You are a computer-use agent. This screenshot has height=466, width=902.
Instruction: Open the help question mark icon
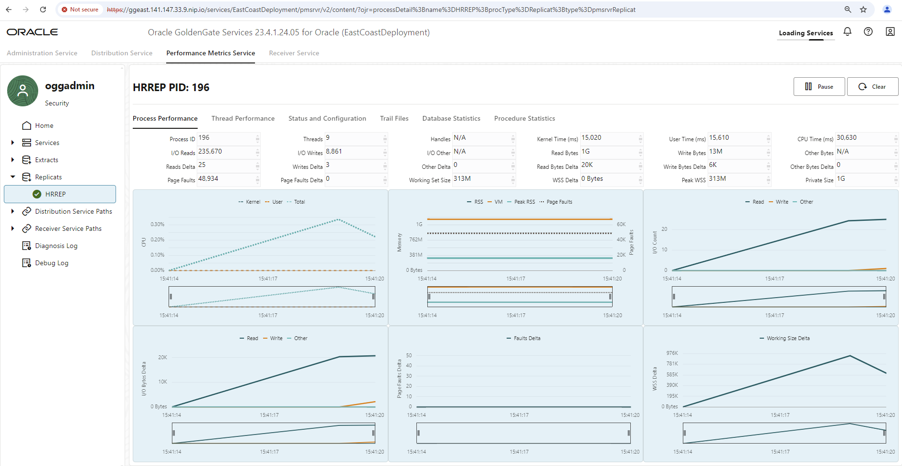[x=868, y=31]
